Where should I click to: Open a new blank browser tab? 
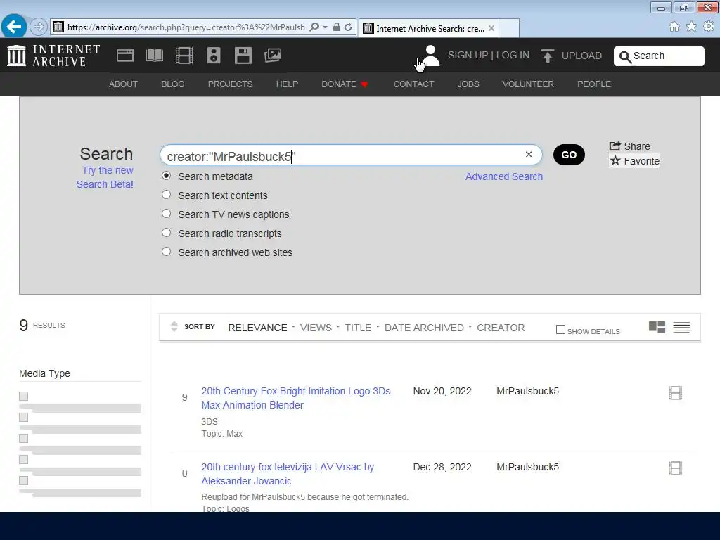509,28
